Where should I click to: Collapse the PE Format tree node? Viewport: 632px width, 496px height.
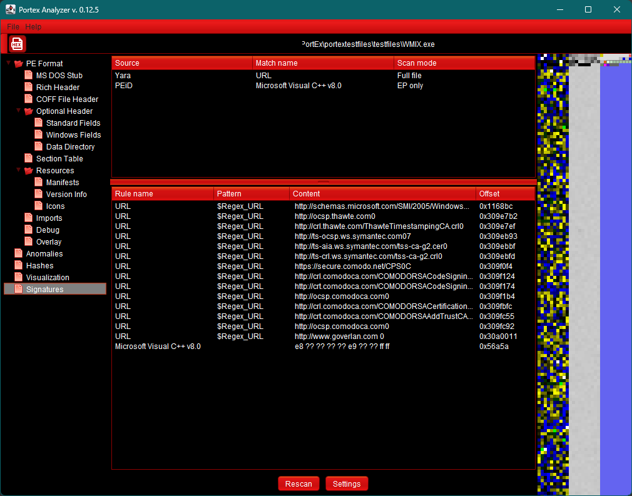[x=9, y=63]
